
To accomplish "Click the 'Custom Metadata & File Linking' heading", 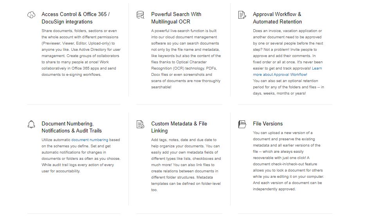I will pos(179,127).
